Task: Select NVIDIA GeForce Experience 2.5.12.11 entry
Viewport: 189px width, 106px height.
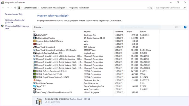Action: point(51,71)
